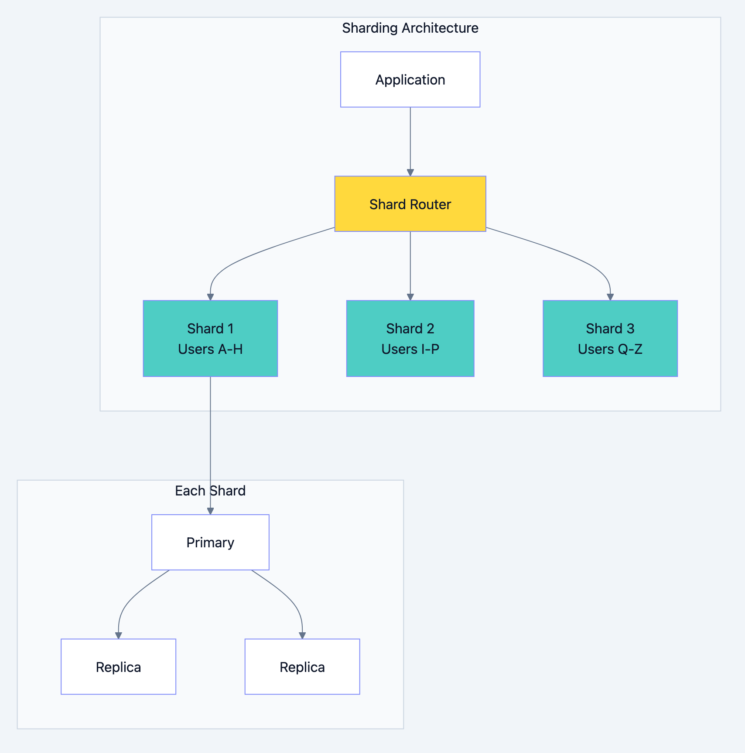The width and height of the screenshot is (745, 753).
Task: Select Shard 1 Users A-H
Action: (x=210, y=339)
